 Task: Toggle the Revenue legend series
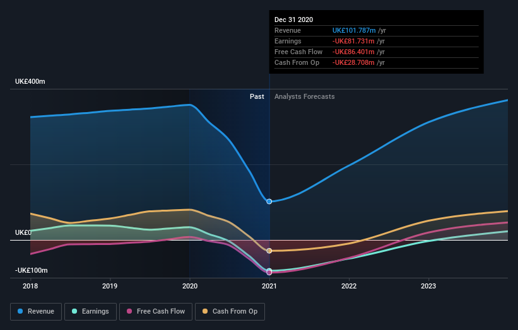(36, 312)
